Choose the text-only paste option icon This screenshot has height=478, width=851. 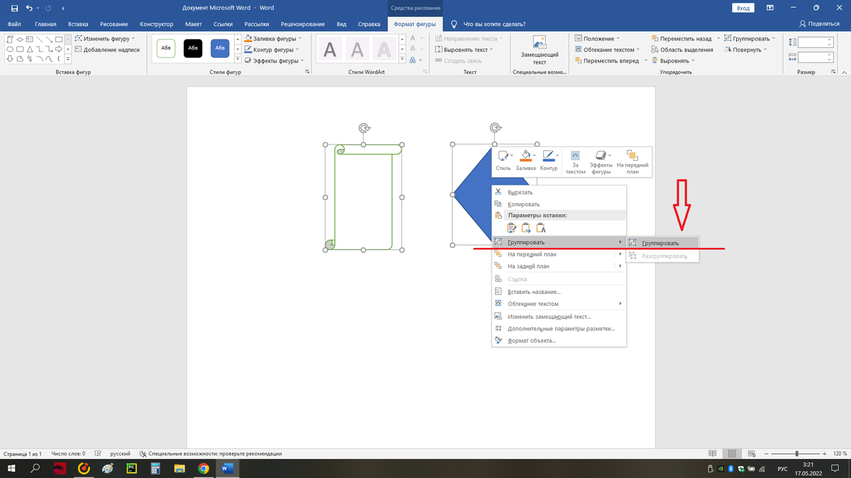click(540, 227)
